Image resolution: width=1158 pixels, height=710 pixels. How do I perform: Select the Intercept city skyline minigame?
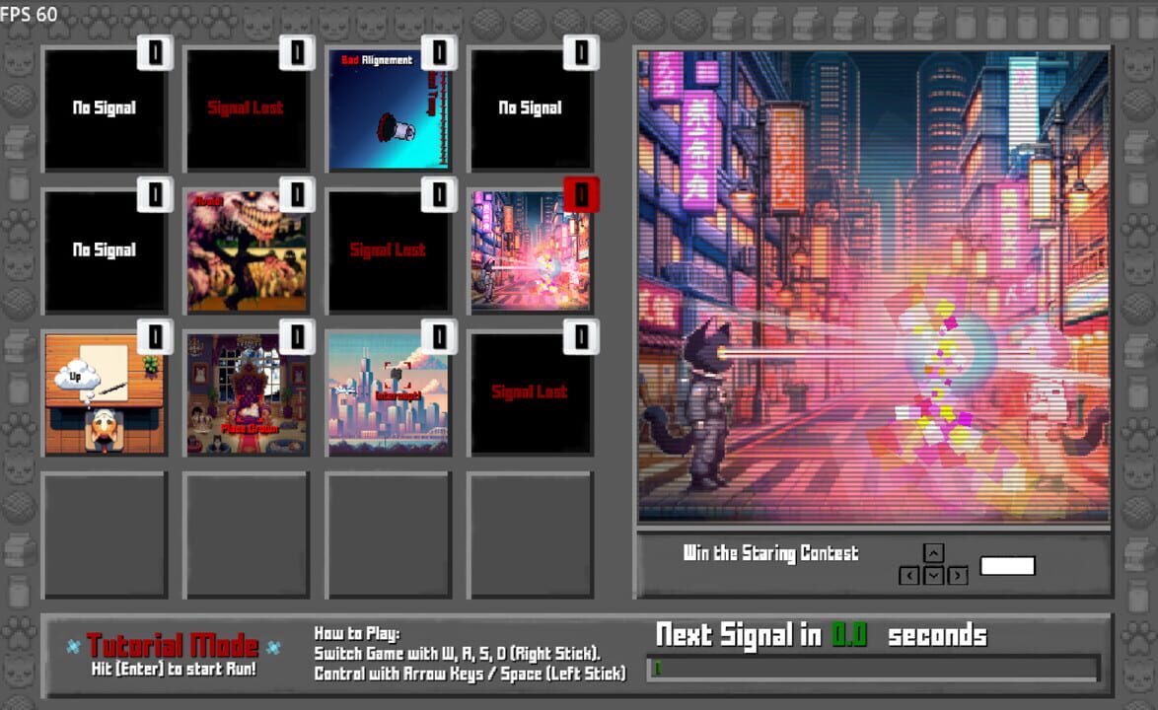pos(389,393)
